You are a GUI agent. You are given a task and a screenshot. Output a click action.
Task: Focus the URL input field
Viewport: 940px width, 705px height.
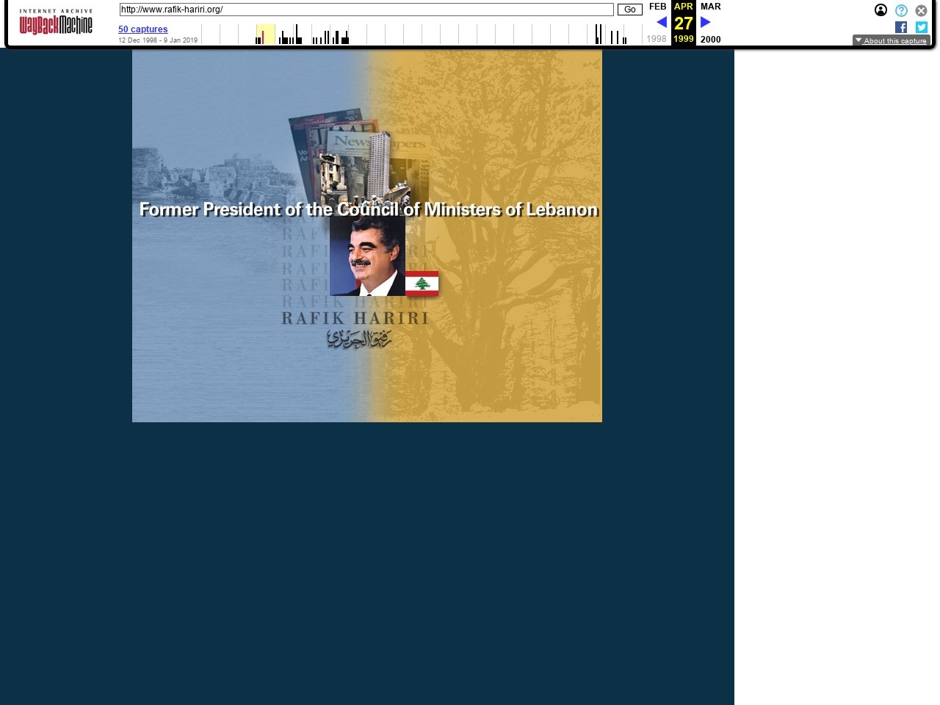point(366,10)
